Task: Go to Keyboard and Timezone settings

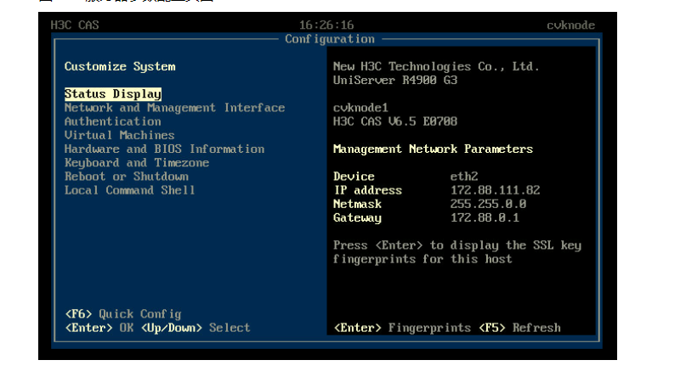Action: pyautogui.click(x=137, y=162)
